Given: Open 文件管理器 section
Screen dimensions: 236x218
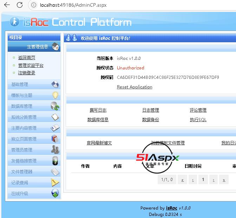Looking at the screenshot, I should (34, 172).
